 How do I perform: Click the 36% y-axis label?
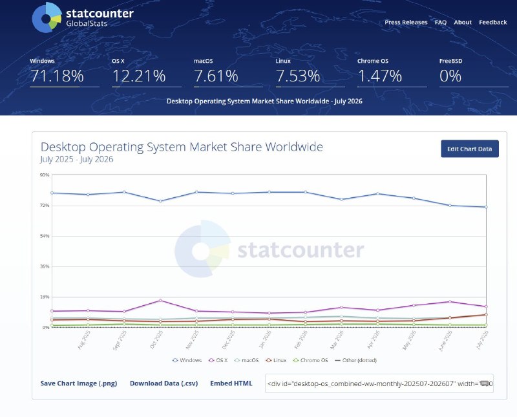pos(45,266)
